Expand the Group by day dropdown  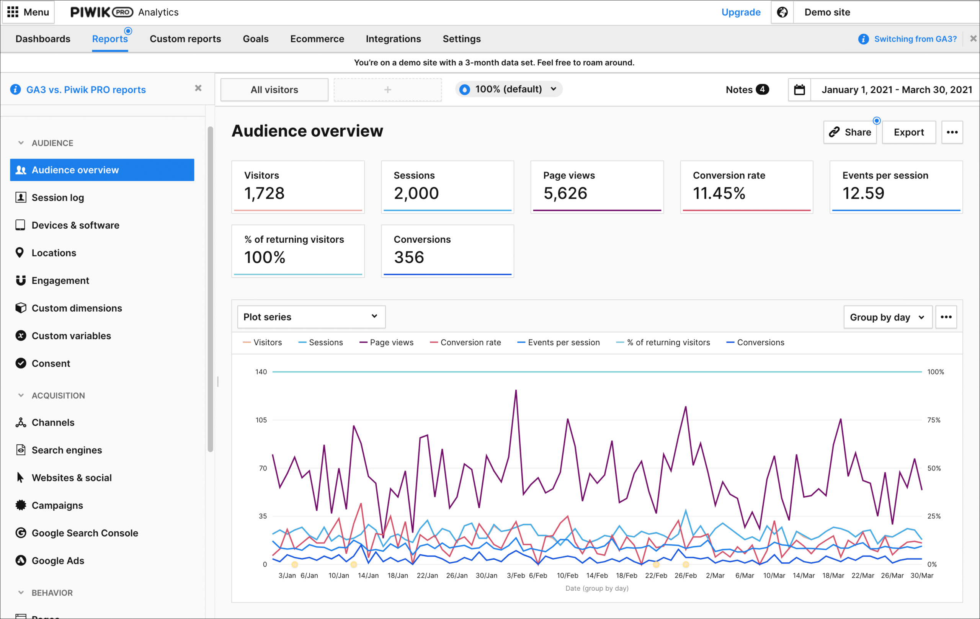pos(887,317)
